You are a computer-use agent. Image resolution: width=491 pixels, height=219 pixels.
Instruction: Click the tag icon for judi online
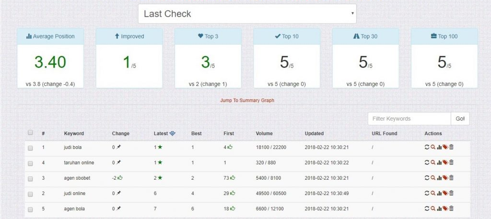click(x=445, y=193)
